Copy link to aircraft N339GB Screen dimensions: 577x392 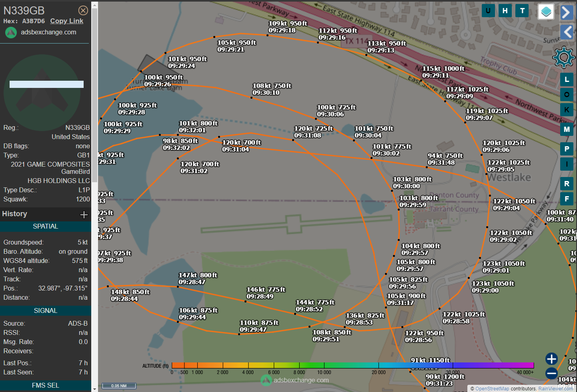coord(67,21)
